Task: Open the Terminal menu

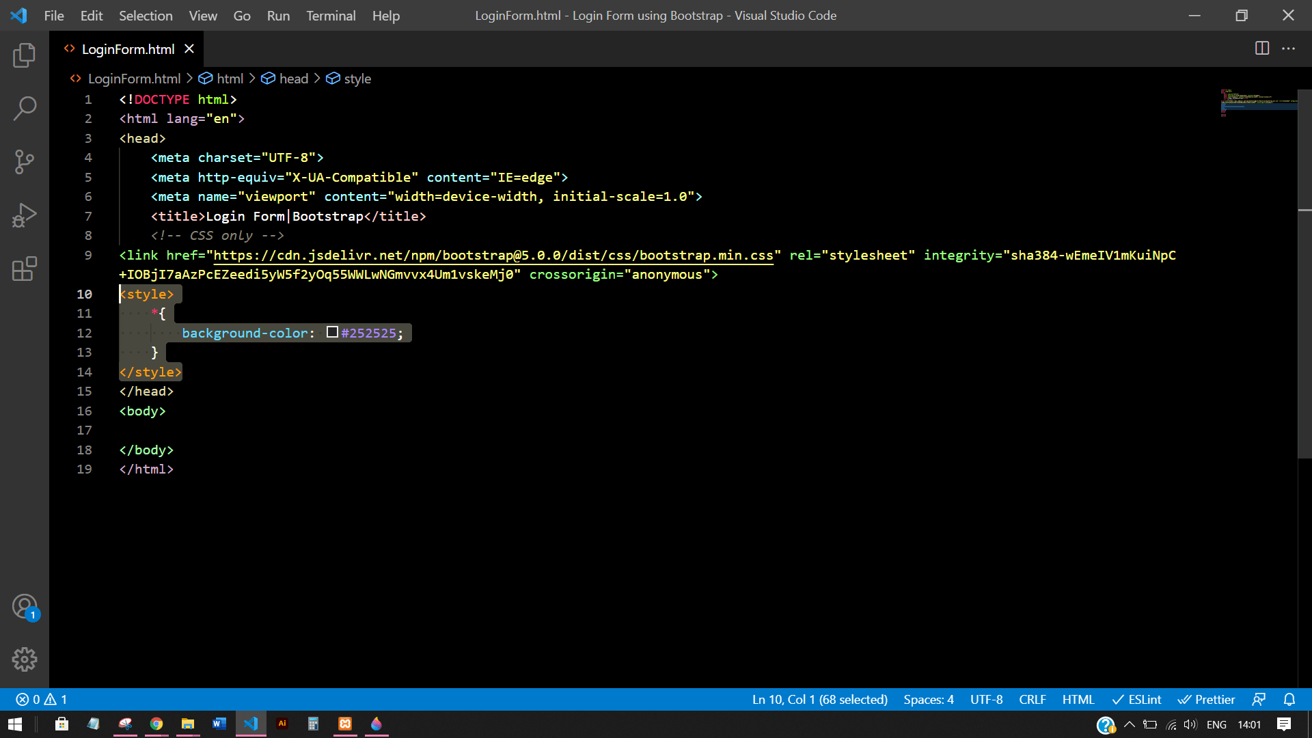Action: pos(330,15)
